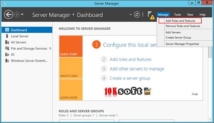Select Create Server Group menu entry
The width and height of the screenshot is (214, 123).
(178, 38)
